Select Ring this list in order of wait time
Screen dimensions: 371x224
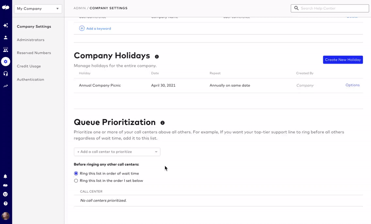[76, 173]
